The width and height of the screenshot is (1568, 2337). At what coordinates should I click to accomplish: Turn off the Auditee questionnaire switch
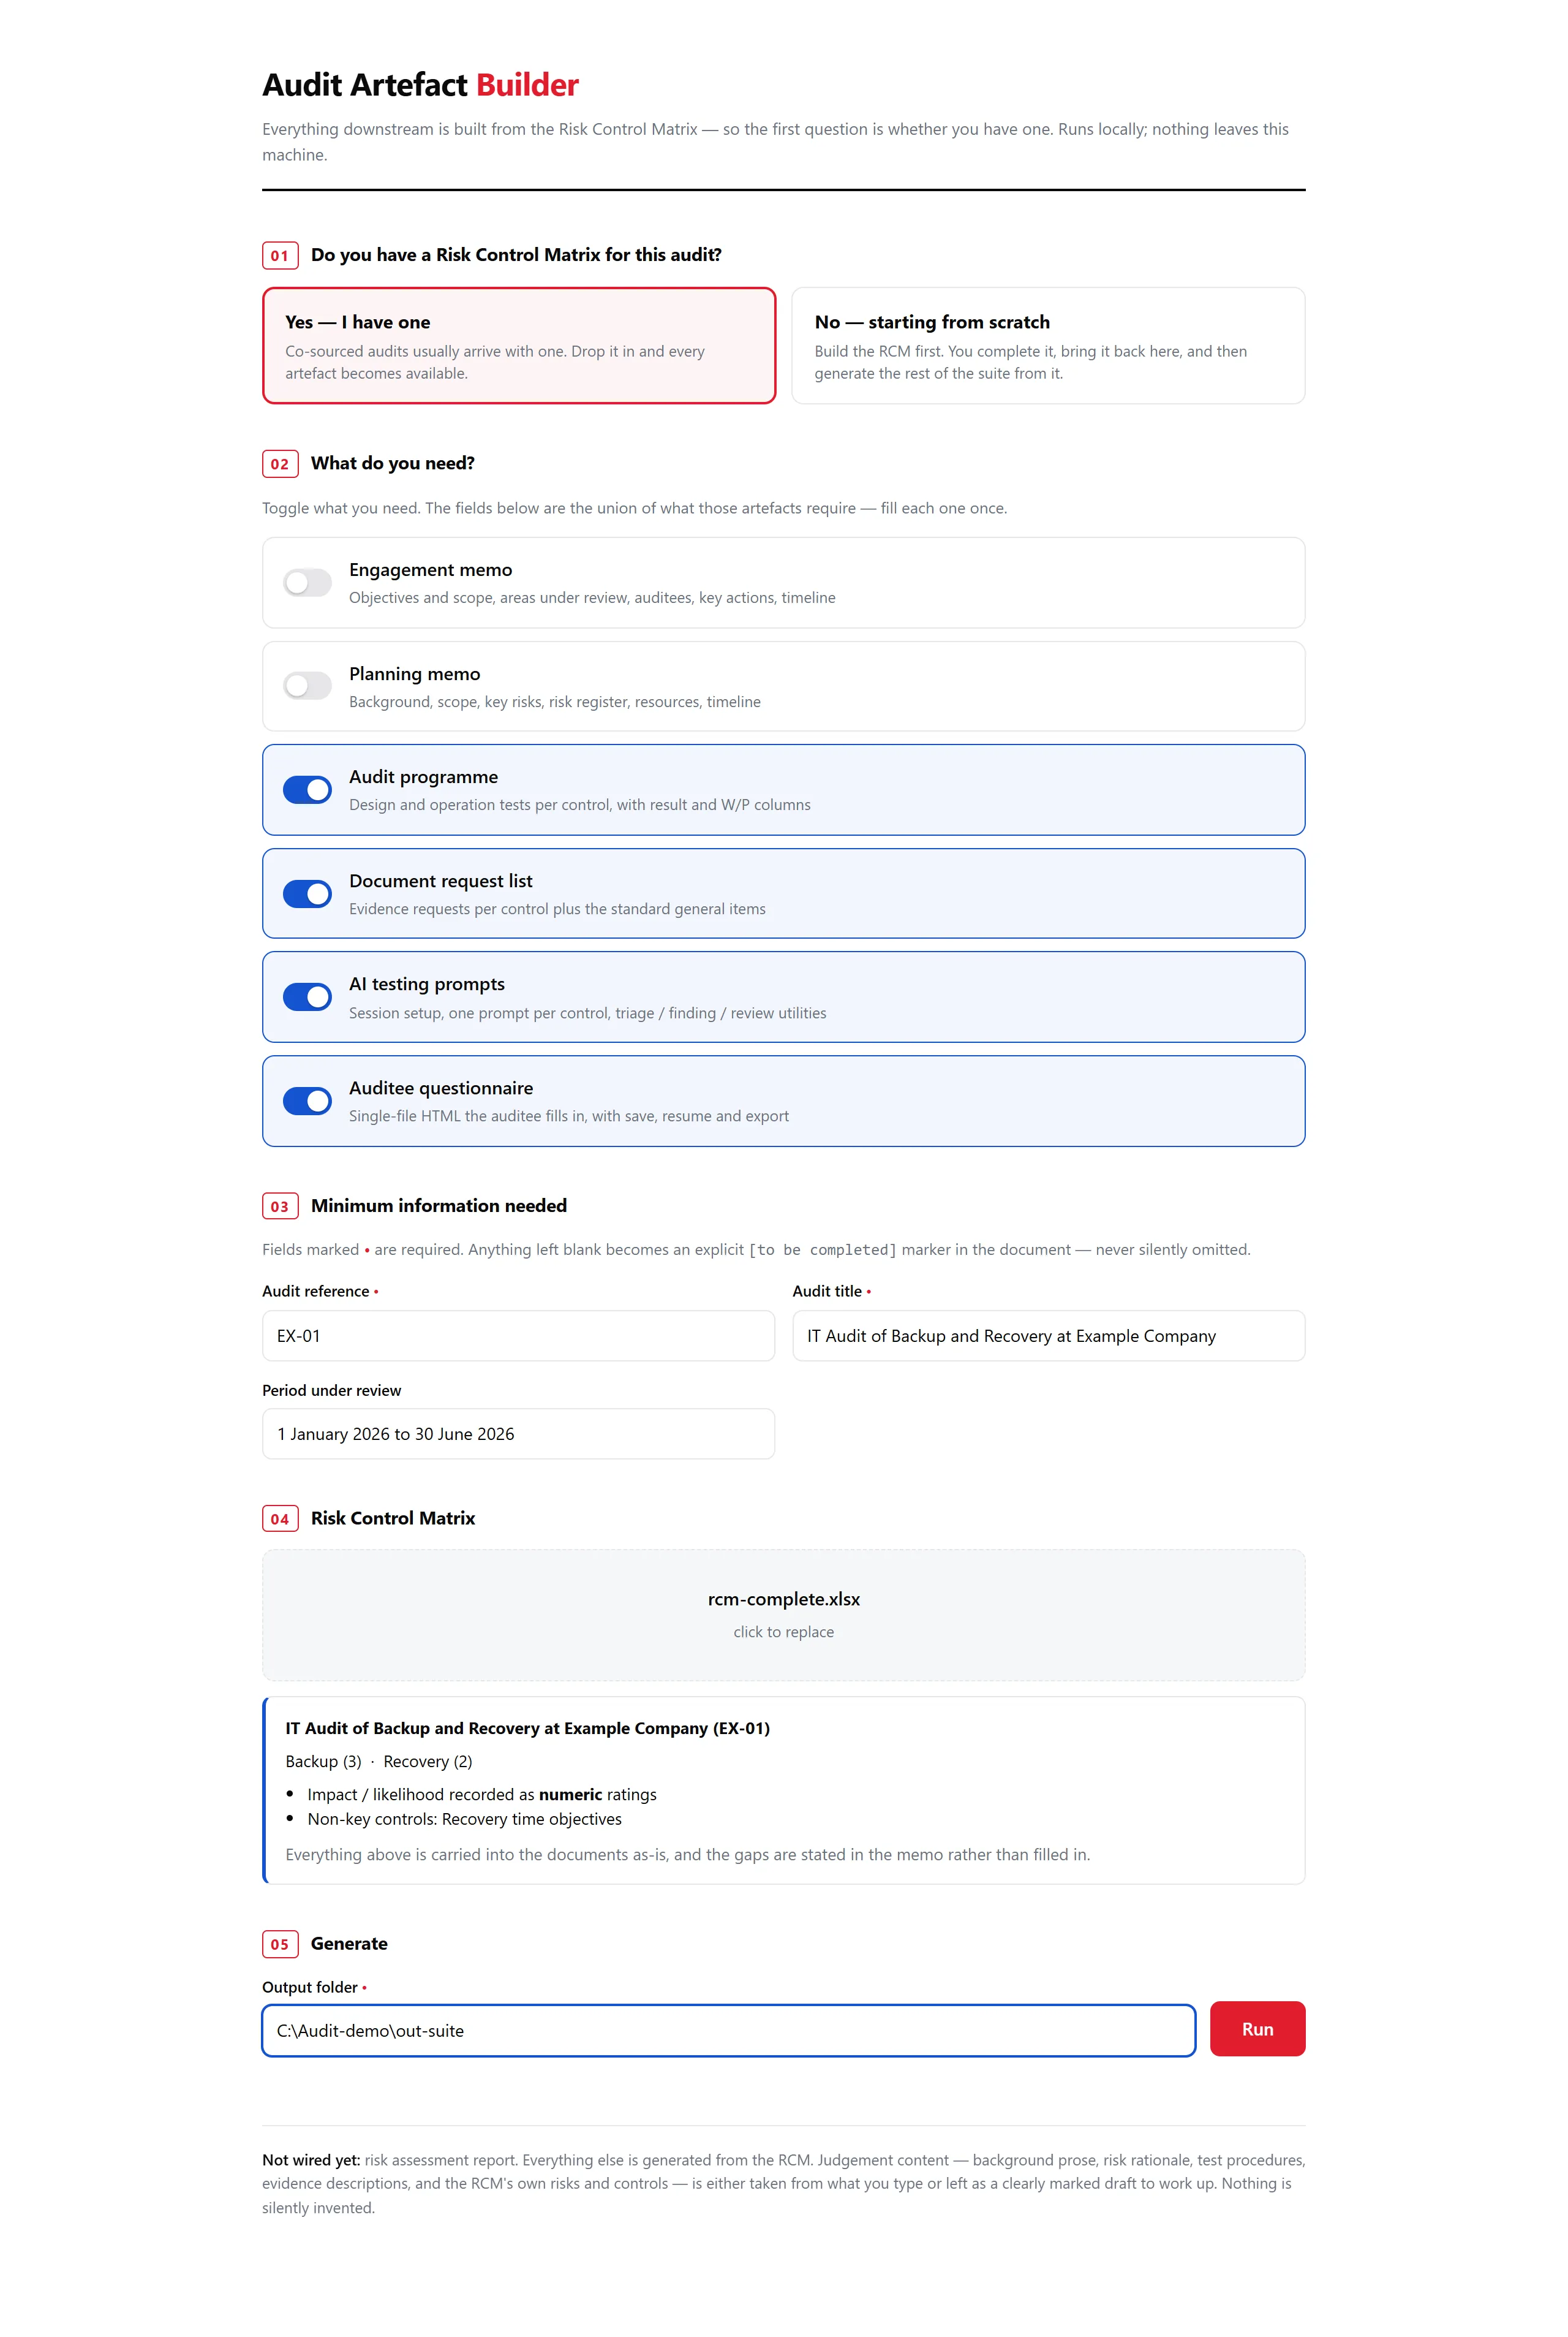307,1100
